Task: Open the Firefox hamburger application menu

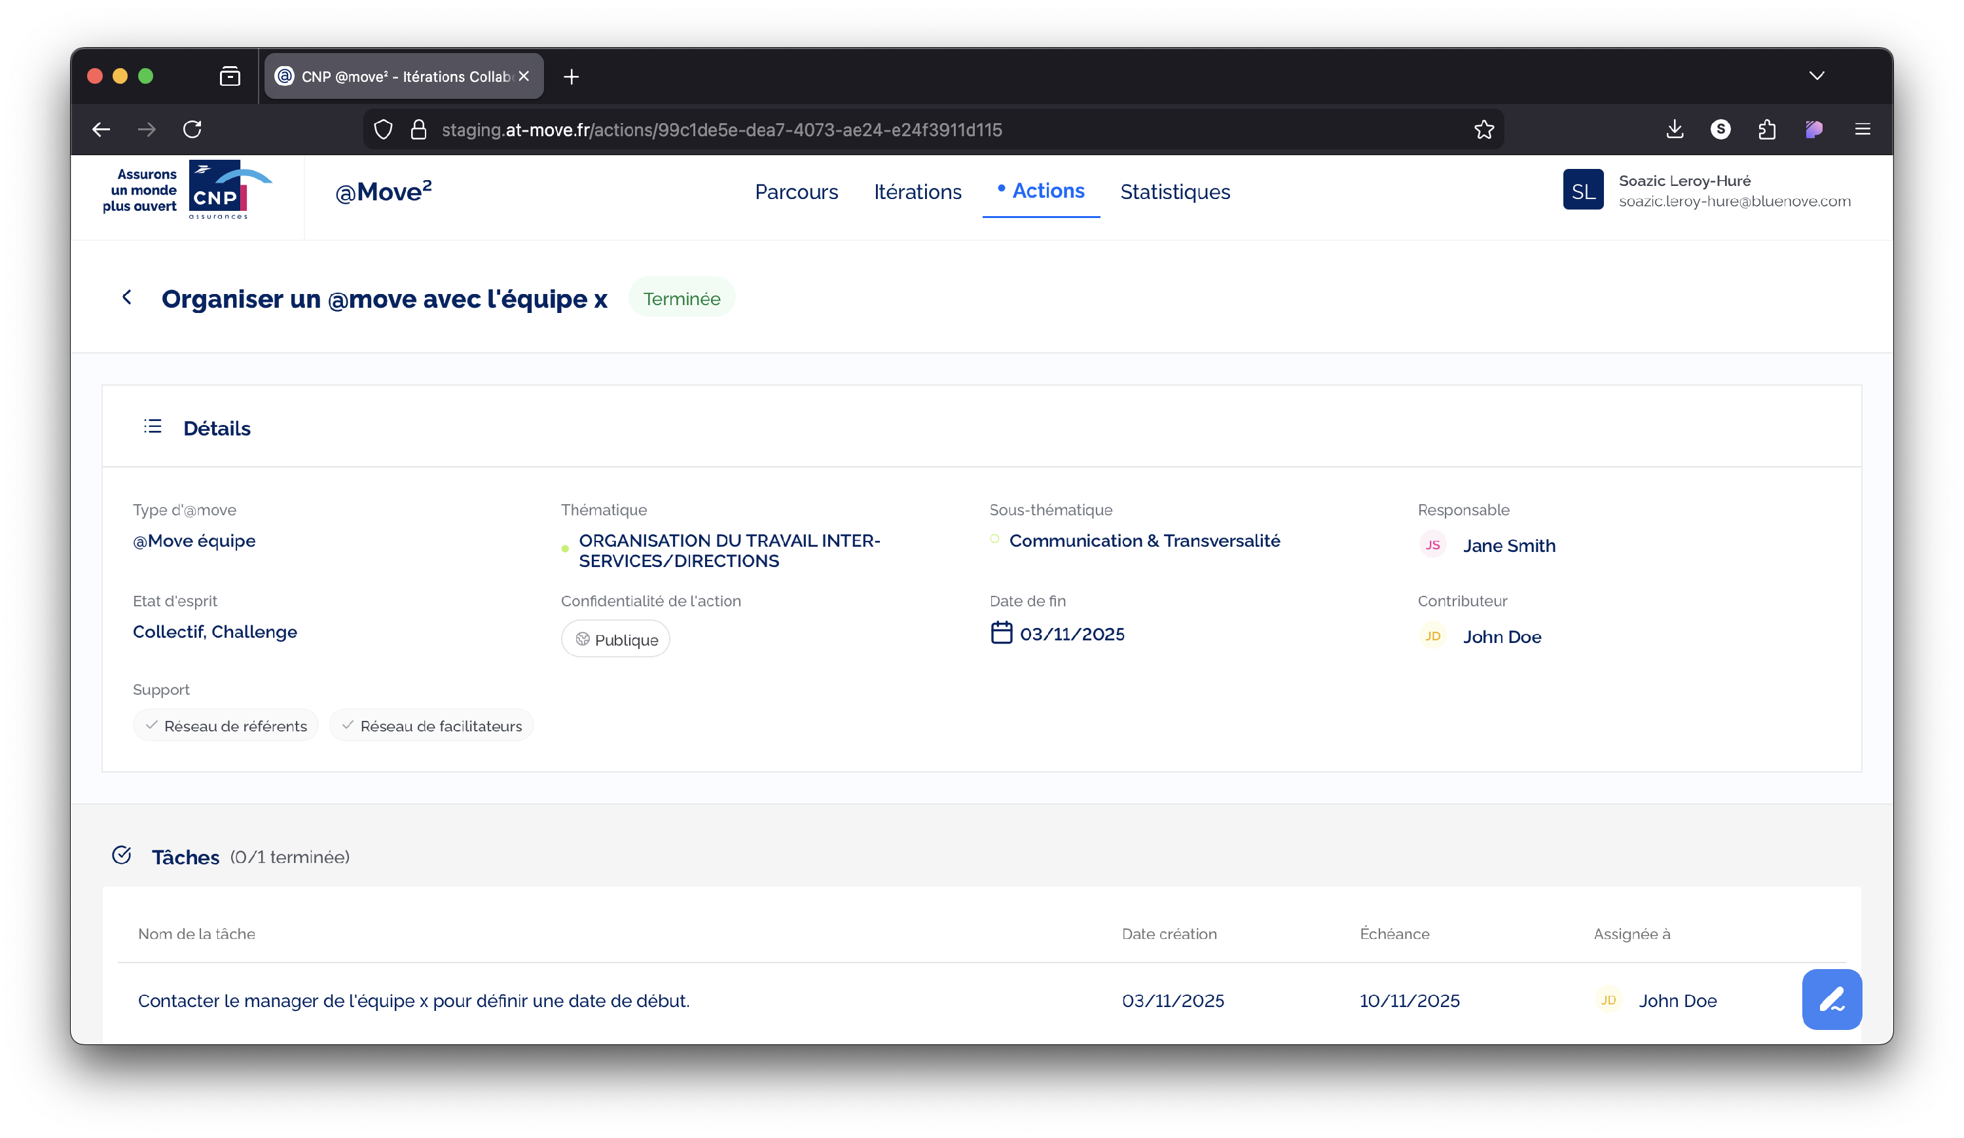Action: 1862,130
